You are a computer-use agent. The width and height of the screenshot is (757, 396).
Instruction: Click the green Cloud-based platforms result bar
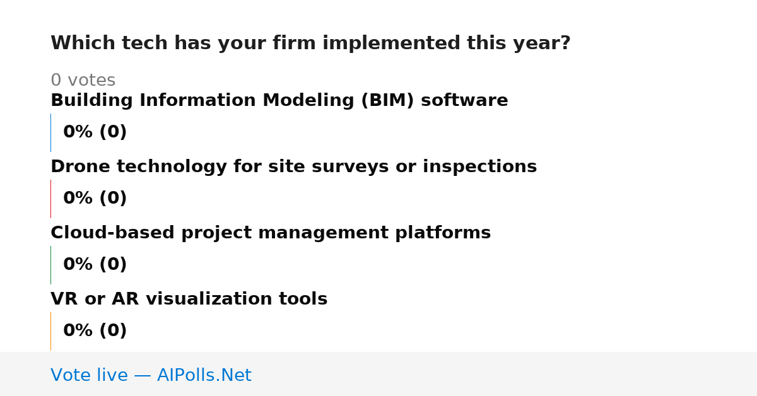click(50, 265)
